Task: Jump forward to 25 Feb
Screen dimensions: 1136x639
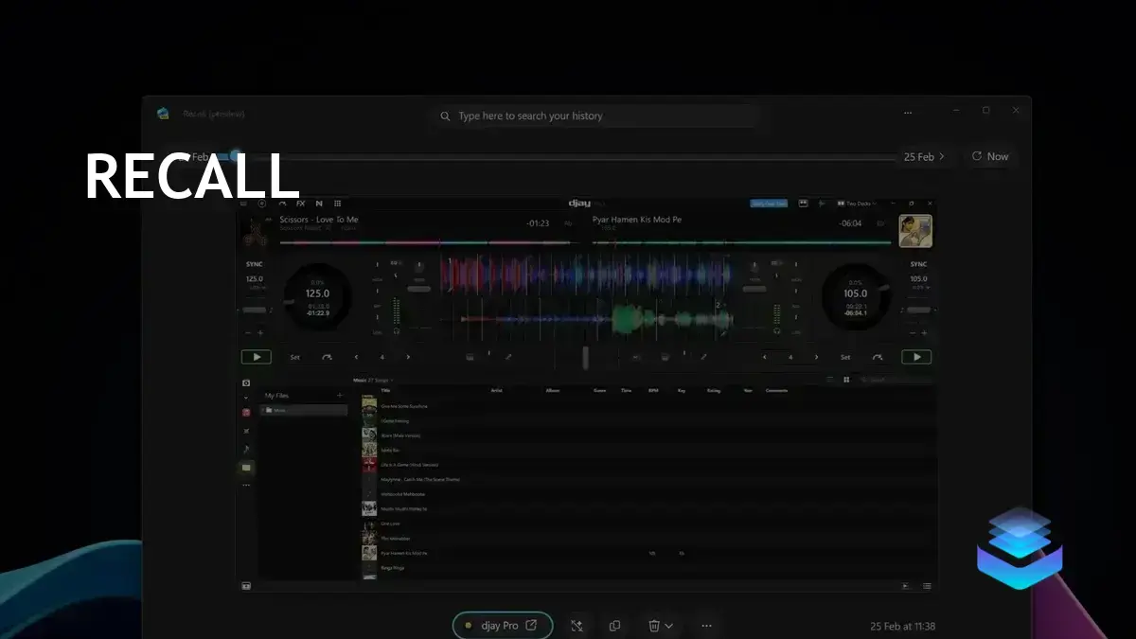Action: click(x=924, y=157)
